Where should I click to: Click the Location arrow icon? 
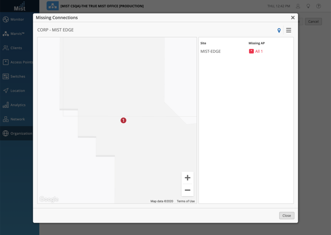tap(6, 91)
